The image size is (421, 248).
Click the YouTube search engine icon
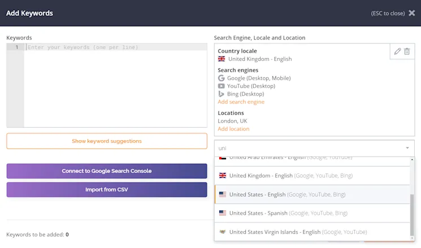222,86
